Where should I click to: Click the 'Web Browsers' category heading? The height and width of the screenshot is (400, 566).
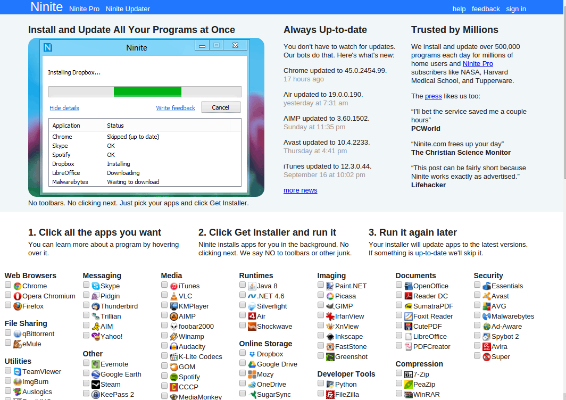pos(30,276)
